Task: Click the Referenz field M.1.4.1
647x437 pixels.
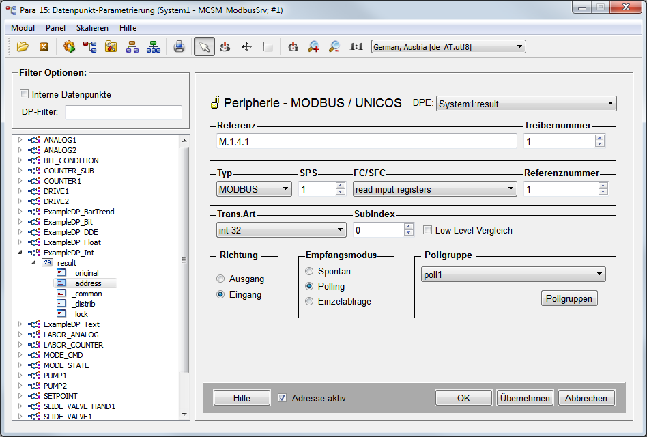Action: click(x=366, y=141)
